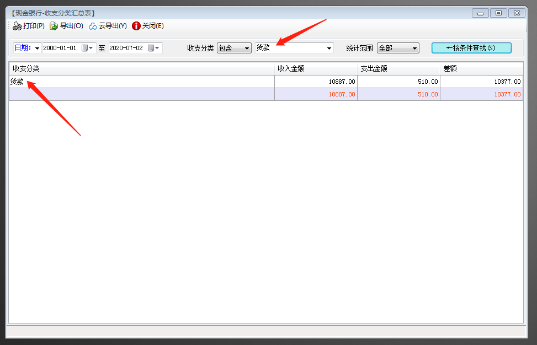This screenshot has height=345, width=537.
Task: Click the Cloud Export (云导出) icon
Action: point(93,26)
